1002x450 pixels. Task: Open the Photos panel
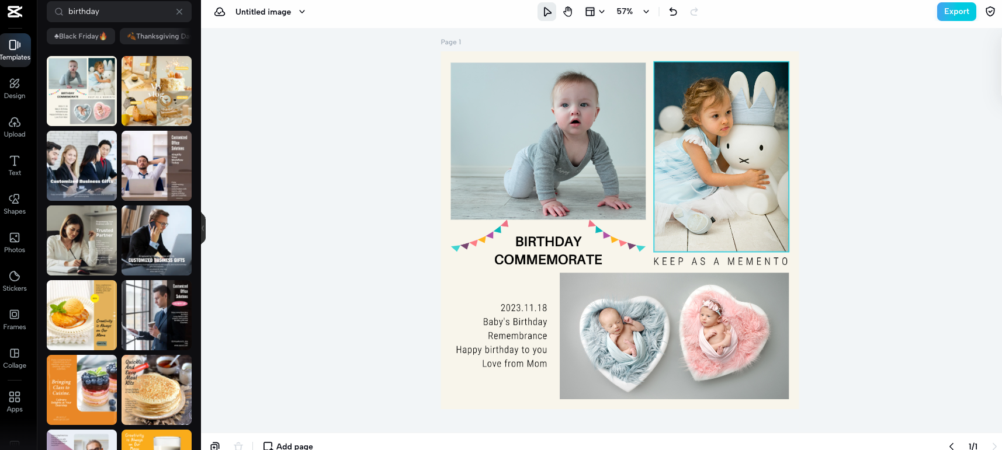[x=15, y=242]
